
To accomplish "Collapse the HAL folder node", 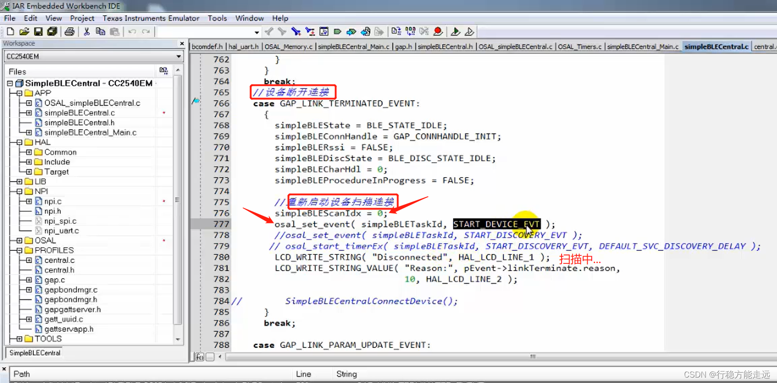I will point(19,142).
